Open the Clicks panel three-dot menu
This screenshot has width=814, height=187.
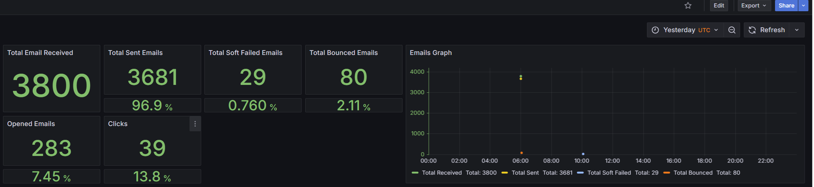pos(195,124)
